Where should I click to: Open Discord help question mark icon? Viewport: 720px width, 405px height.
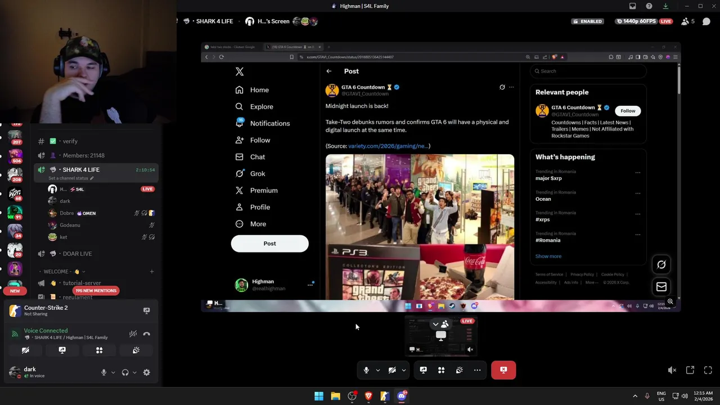[649, 6]
